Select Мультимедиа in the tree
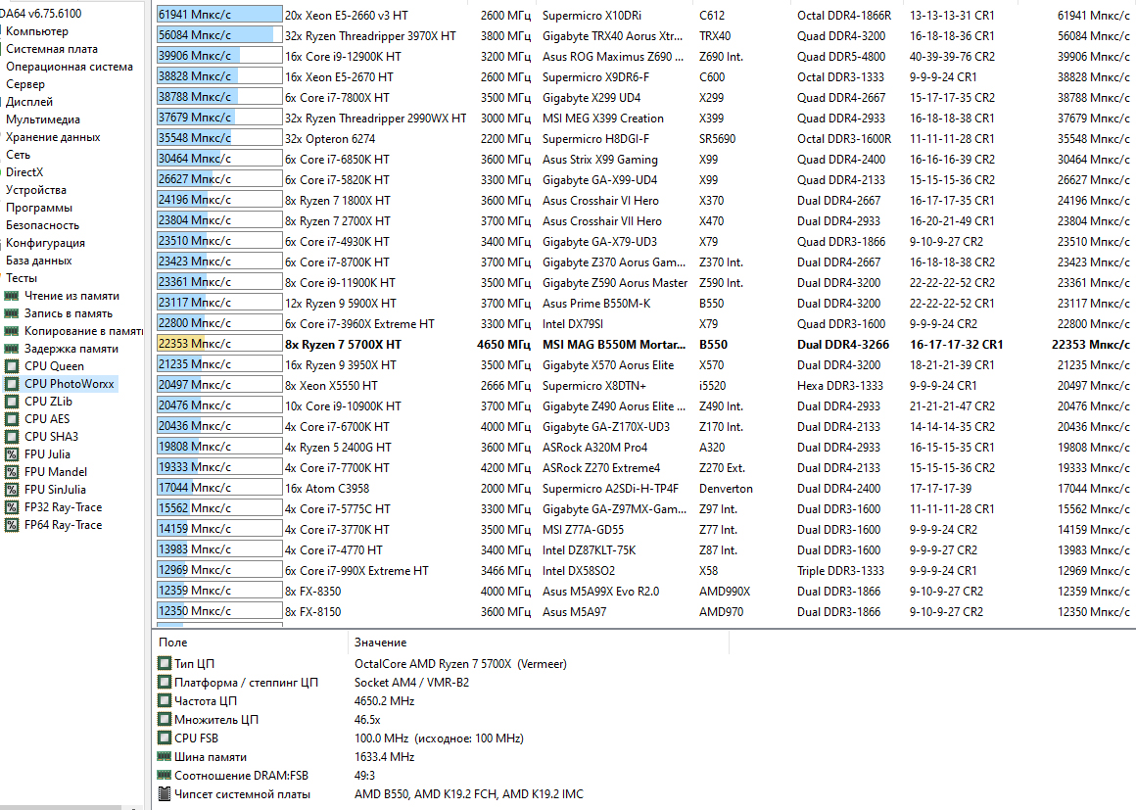 click(x=43, y=119)
